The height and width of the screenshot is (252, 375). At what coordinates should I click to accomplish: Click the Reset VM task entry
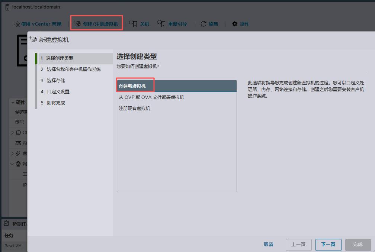pos(14,246)
